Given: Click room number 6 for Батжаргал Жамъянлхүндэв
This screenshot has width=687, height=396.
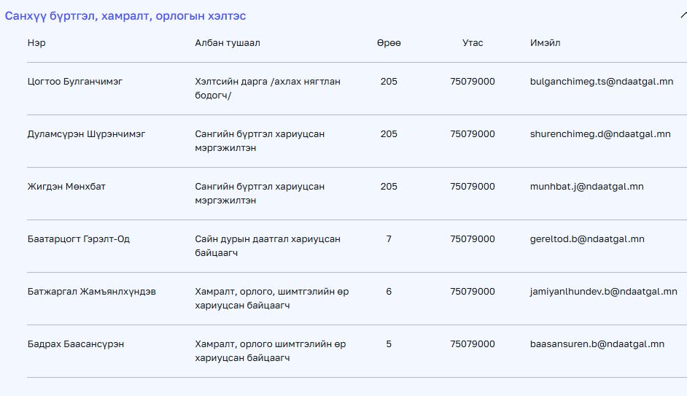Looking at the screenshot, I should click(389, 292).
